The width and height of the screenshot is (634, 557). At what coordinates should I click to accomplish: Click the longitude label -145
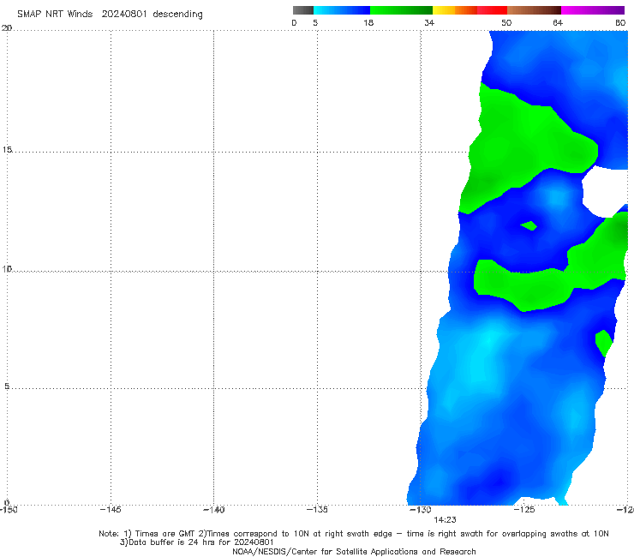(x=110, y=510)
